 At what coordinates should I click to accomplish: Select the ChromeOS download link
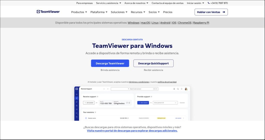point(185,23)
